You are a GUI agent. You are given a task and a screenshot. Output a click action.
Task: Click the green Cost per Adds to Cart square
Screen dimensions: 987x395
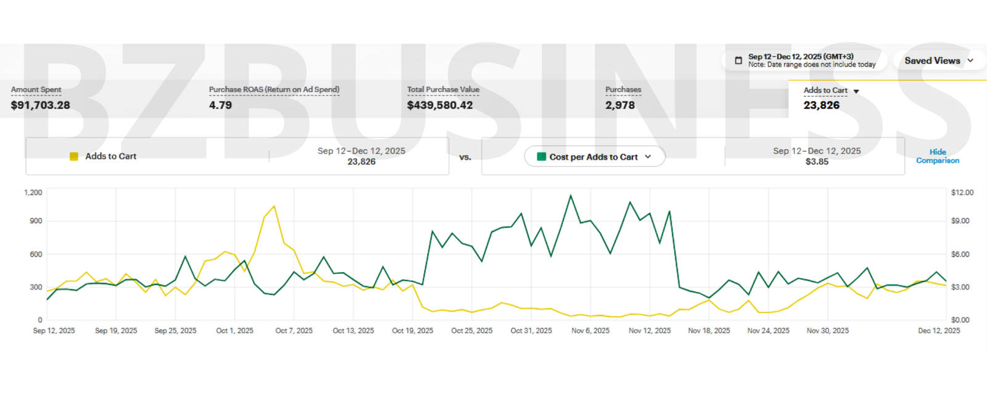[x=542, y=157]
